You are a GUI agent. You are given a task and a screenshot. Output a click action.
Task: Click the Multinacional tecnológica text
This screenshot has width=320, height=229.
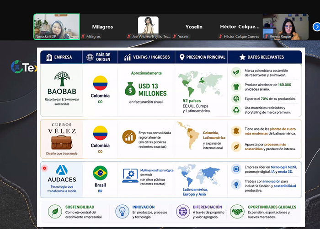click(x=157, y=170)
